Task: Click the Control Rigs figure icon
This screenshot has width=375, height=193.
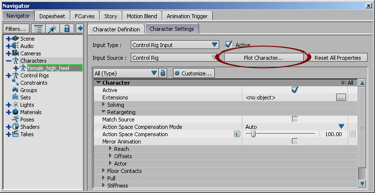Action: click(15, 75)
